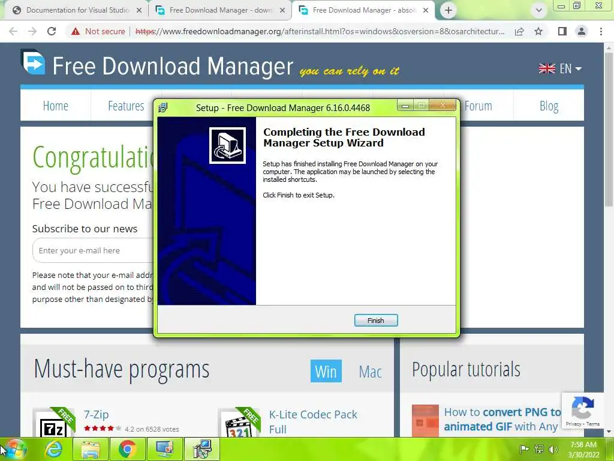Go back in browser history
The image size is (614, 461).
13,31
